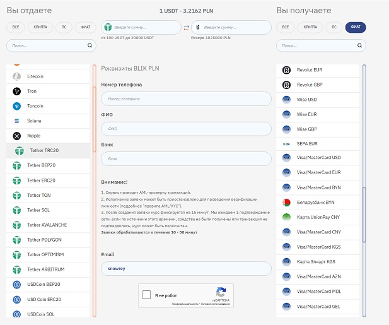Viewport: 389px width, 325px height.
Task: Click the phone number input field
Action: tap(186, 99)
